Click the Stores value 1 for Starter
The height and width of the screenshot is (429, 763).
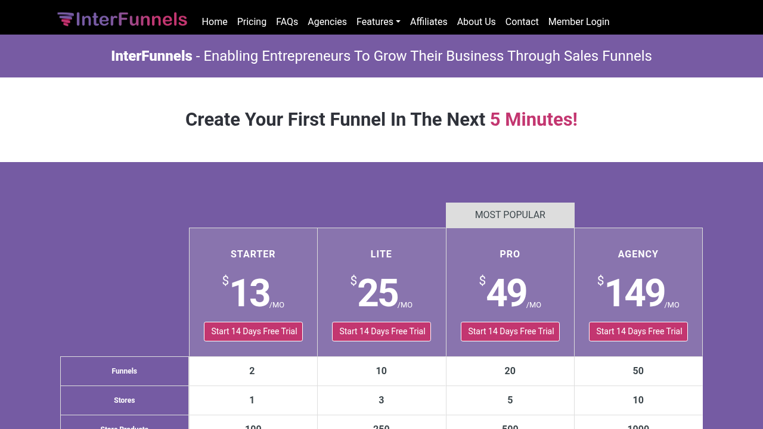coord(252,400)
